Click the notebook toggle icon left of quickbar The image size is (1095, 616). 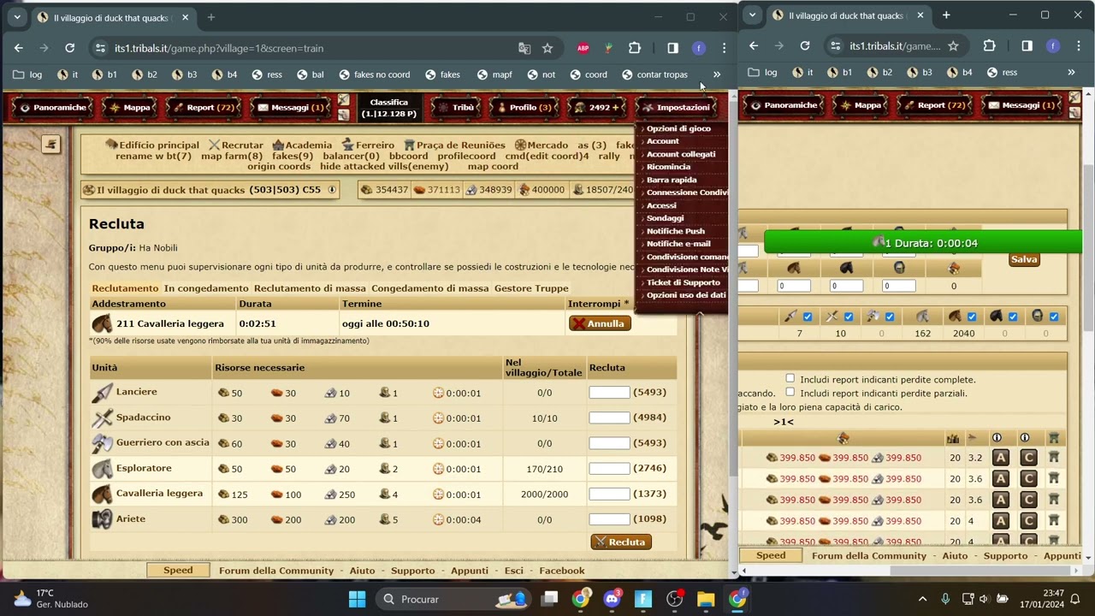pos(50,145)
